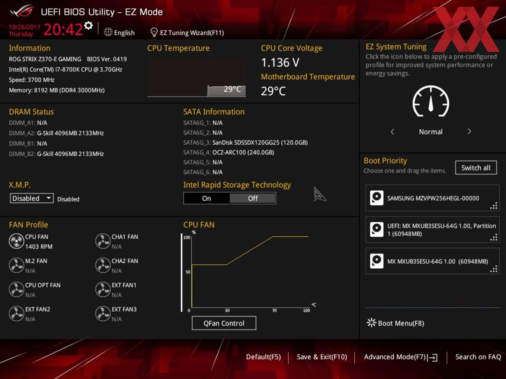
Task: Click the Switch all button
Action: pos(476,168)
